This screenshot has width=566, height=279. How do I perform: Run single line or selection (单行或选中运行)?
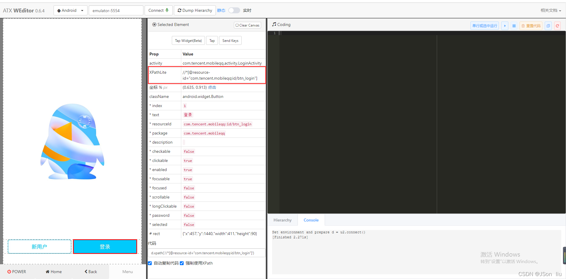[485, 26]
